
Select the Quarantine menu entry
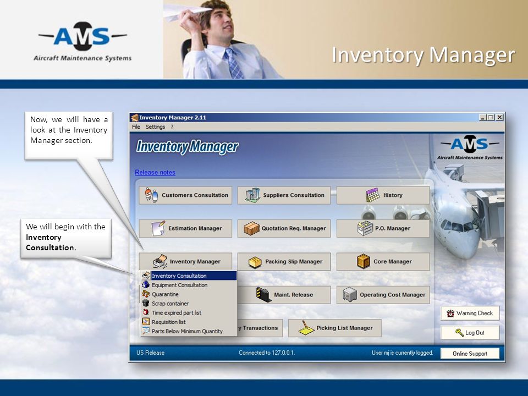point(189,294)
